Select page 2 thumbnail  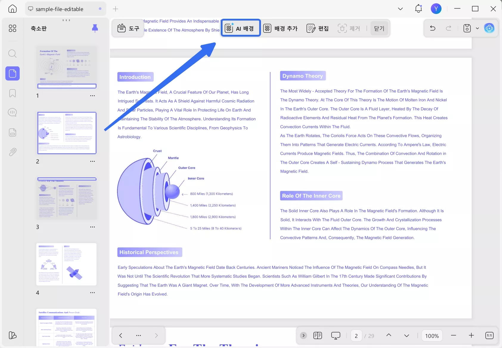67,133
